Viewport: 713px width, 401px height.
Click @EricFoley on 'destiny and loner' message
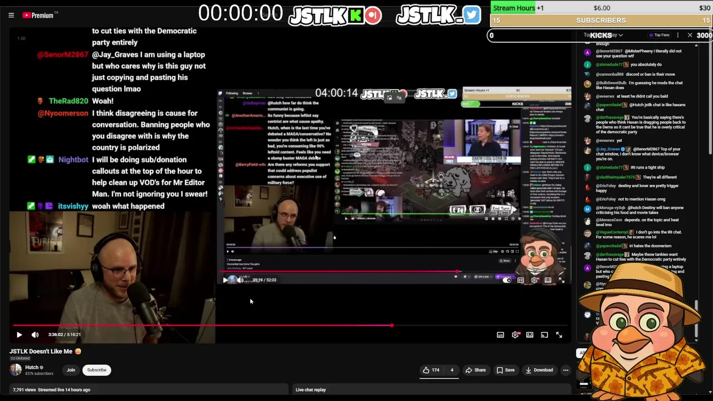coord(607,186)
